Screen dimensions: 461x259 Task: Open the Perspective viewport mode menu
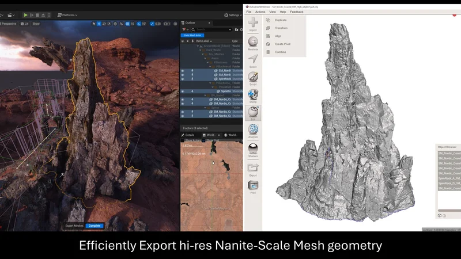[x=9, y=24]
